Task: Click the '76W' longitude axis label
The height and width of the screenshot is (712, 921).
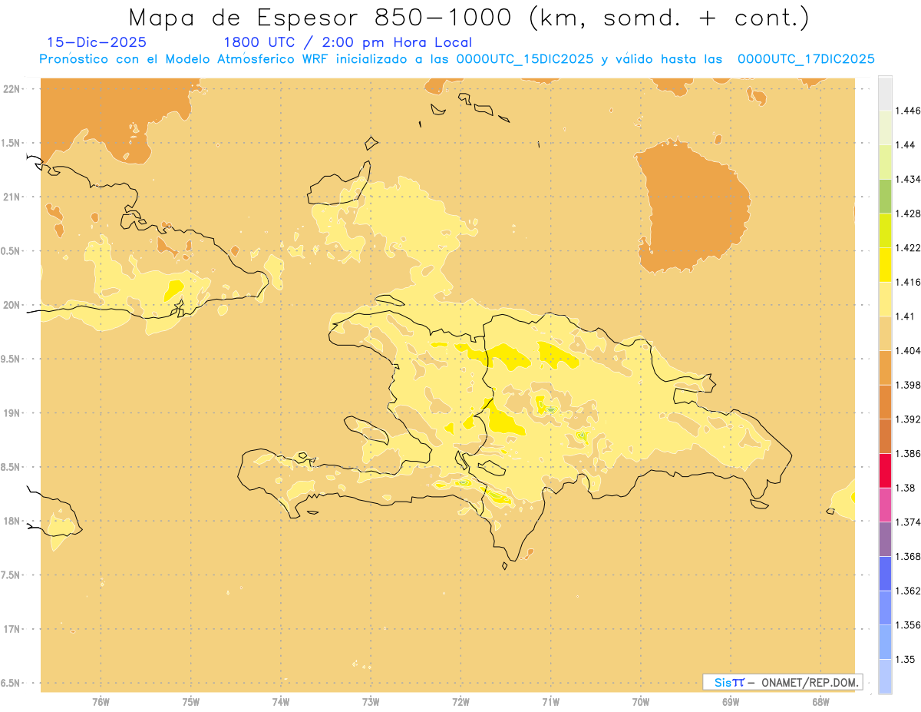Action: coord(101,702)
